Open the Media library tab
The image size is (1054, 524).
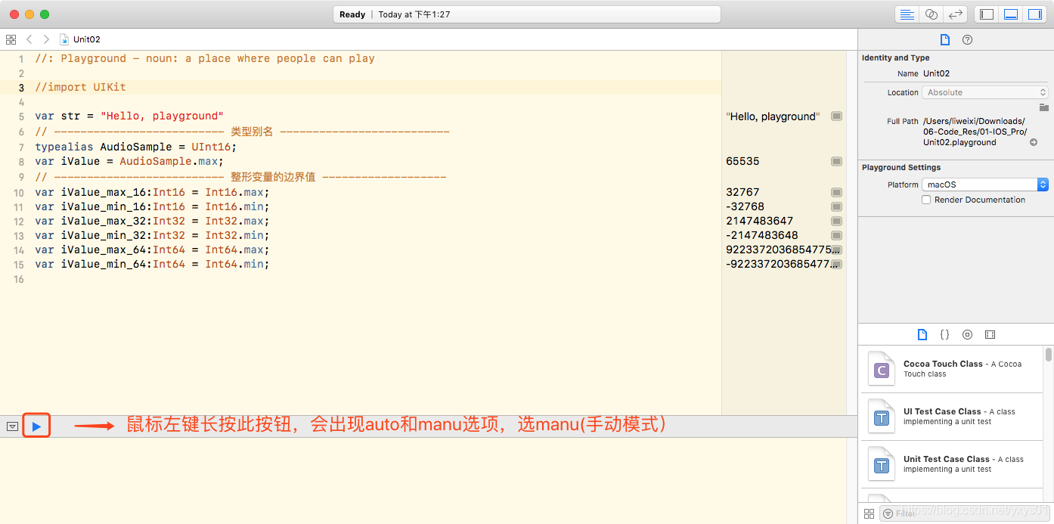990,334
